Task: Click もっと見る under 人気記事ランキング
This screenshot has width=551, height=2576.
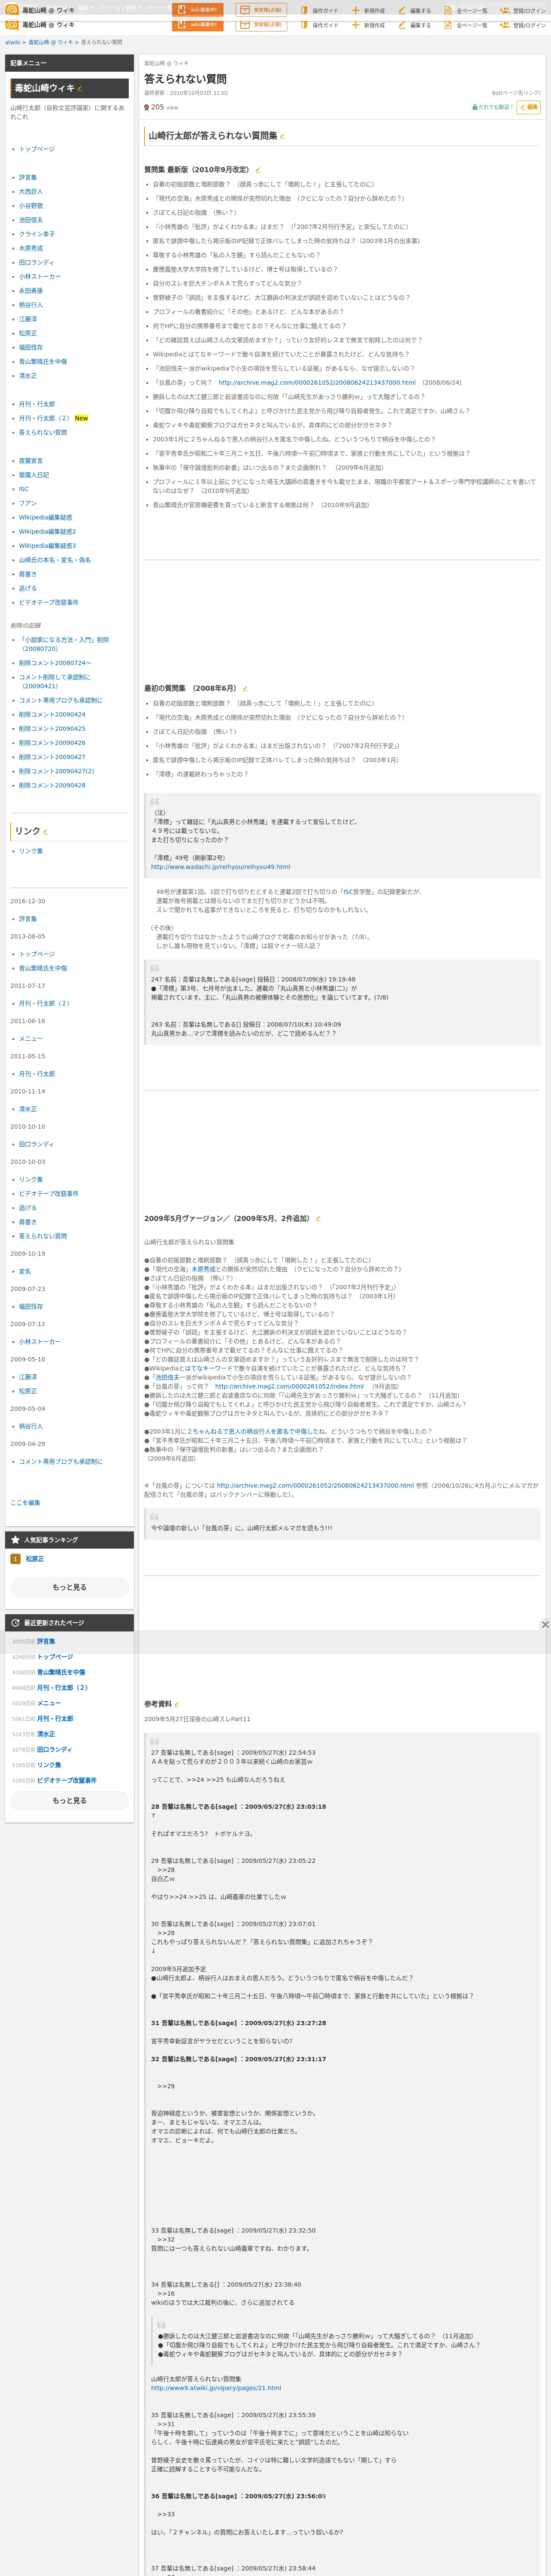Action: click(69, 1587)
